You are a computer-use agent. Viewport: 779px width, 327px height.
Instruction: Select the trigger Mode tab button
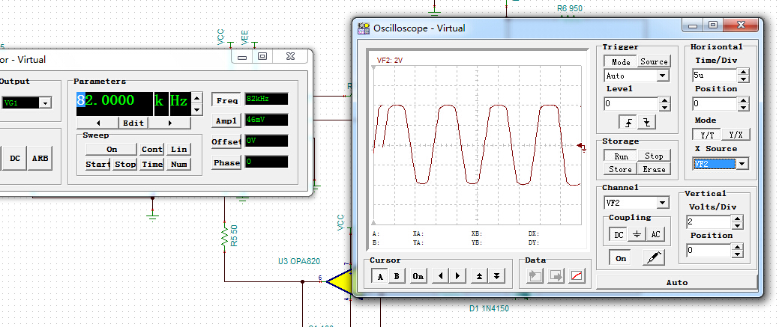[621, 61]
